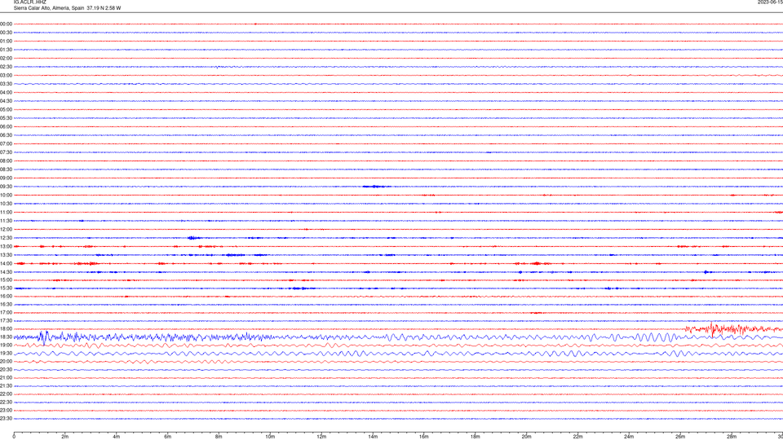The width and height of the screenshot is (783, 440).
Task: Pick the 14m minute axis label
Action: pyautogui.click(x=373, y=437)
